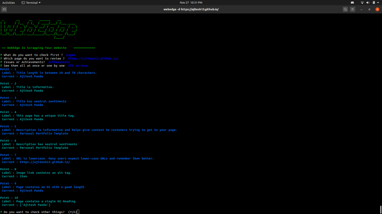
Task: Minimize the terminal window
Action: tap(361, 10)
